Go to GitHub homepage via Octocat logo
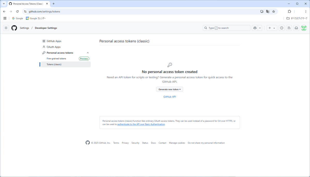The width and height of the screenshot is (310, 177). 14,28
